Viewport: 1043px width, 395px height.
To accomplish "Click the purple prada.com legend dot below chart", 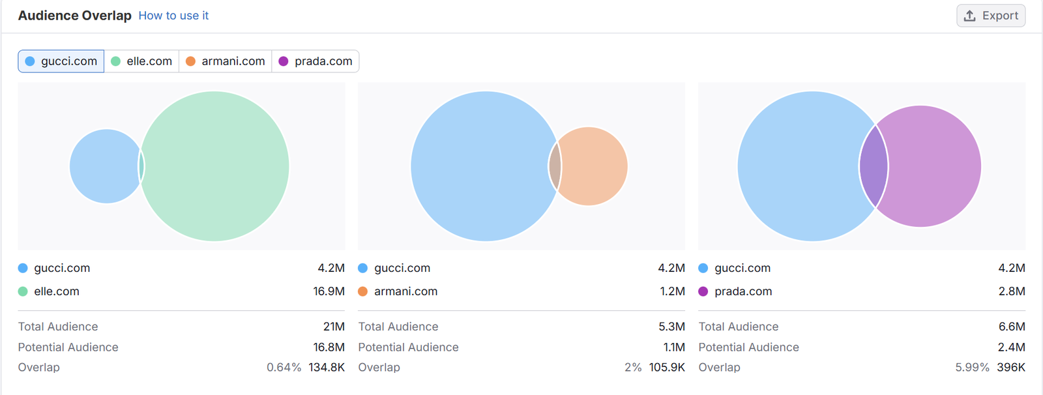I will coord(703,291).
